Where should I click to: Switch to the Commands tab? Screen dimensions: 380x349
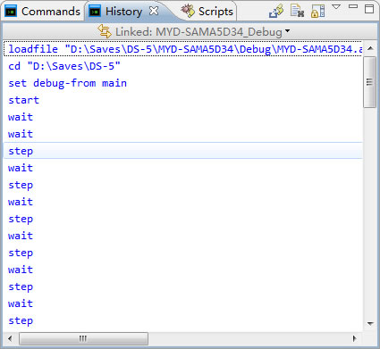pyautogui.click(x=42, y=12)
